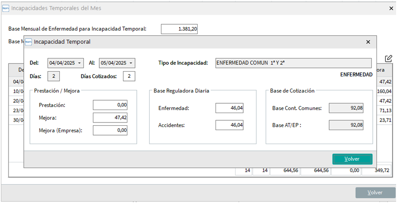Click the Base Mensual de Enfermedad value field
The height and width of the screenshot is (203, 397).
[179, 29]
